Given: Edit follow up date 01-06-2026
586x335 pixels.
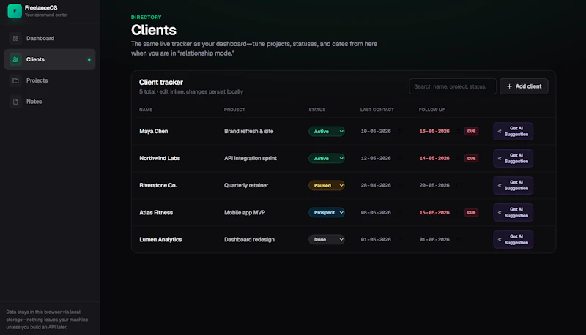Looking at the screenshot, I should (x=434, y=239).
